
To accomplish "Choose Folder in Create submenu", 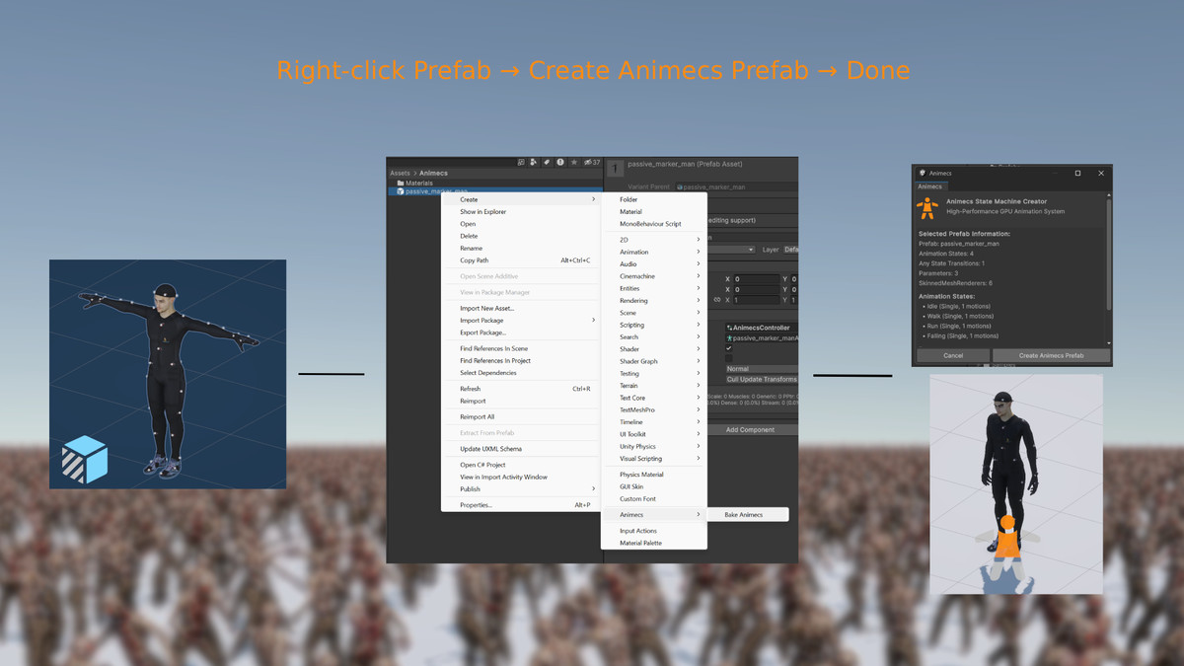I will [654, 199].
